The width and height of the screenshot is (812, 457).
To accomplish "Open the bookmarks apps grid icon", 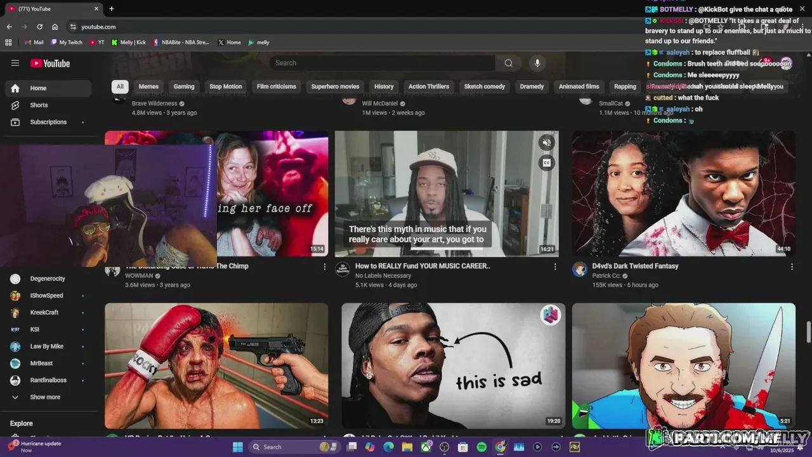I will tap(8, 43).
